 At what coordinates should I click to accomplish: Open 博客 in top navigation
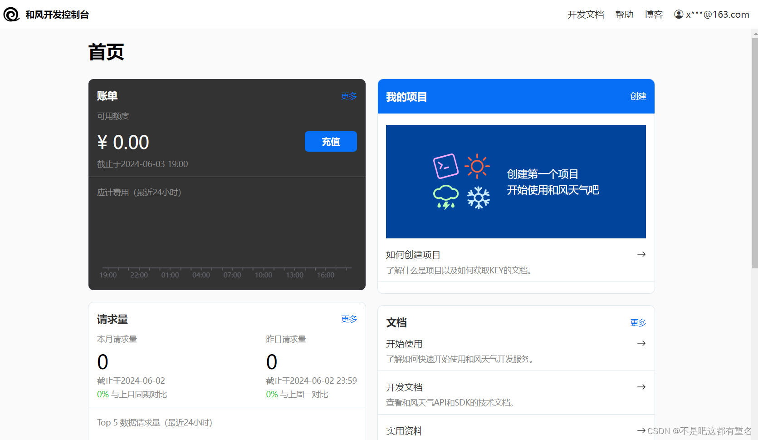[x=654, y=15]
